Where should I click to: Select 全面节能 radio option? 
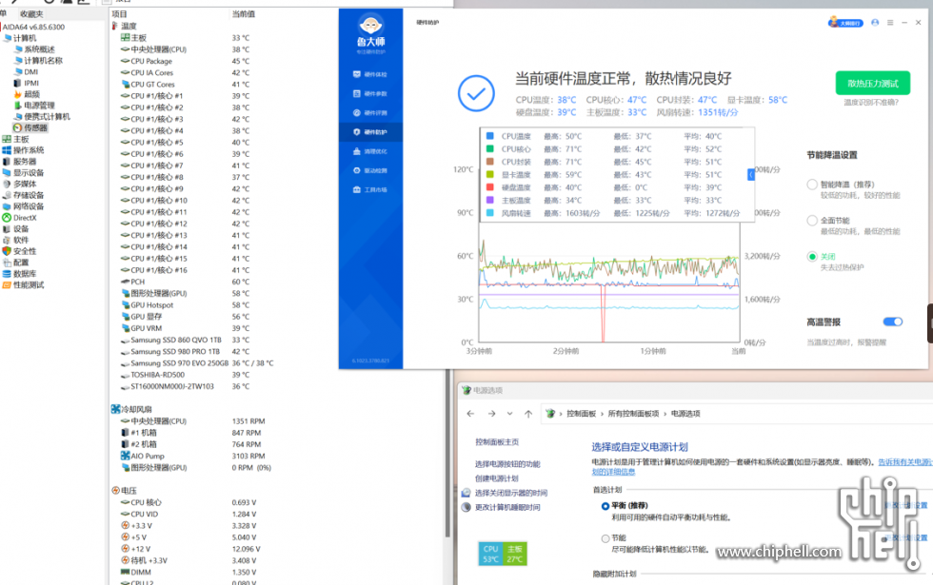[812, 221]
